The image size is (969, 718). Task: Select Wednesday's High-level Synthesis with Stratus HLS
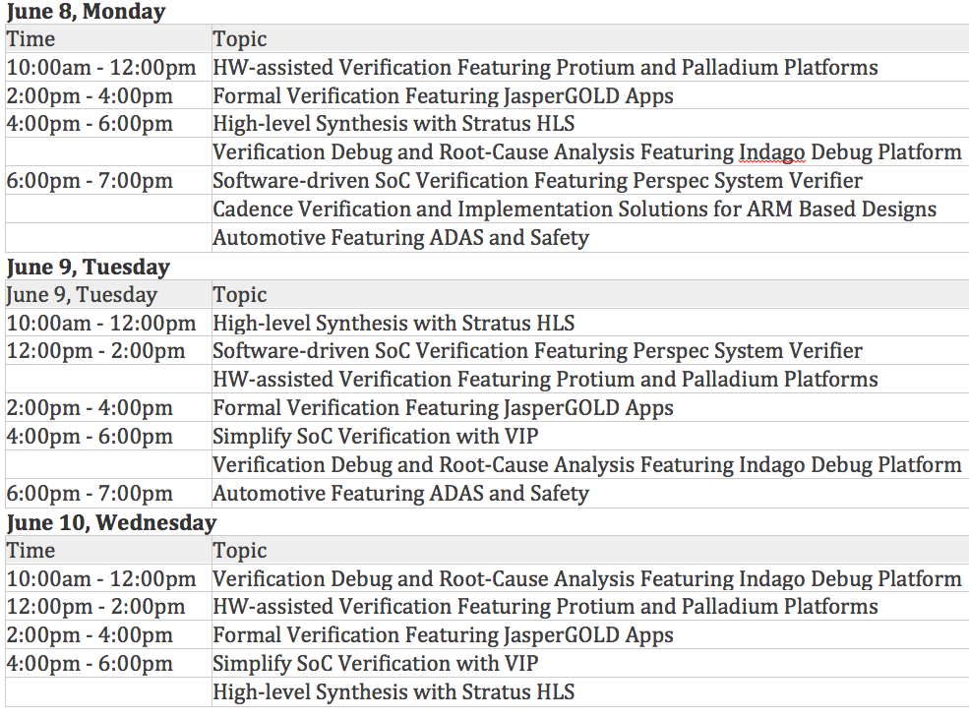click(x=394, y=692)
